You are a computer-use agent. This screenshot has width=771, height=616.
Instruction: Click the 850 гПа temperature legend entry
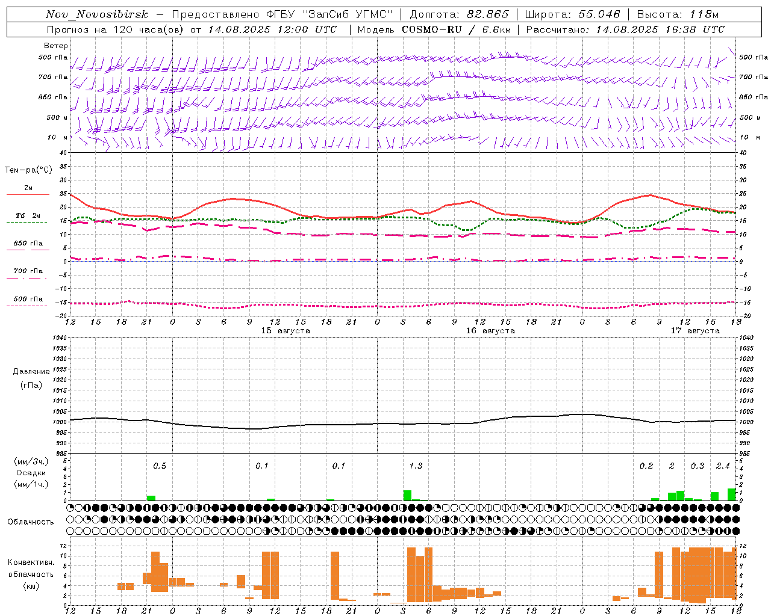[28, 244]
